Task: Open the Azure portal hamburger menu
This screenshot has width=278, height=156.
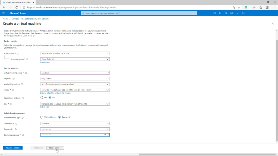Action: [3, 13]
